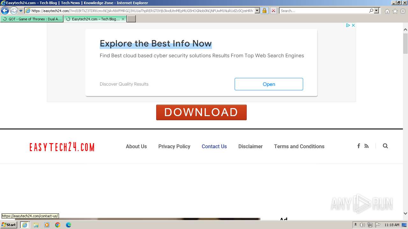Open a new blank tab
Image resolution: width=408 pixels, height=229 pixels.
[x=131, y=19]
